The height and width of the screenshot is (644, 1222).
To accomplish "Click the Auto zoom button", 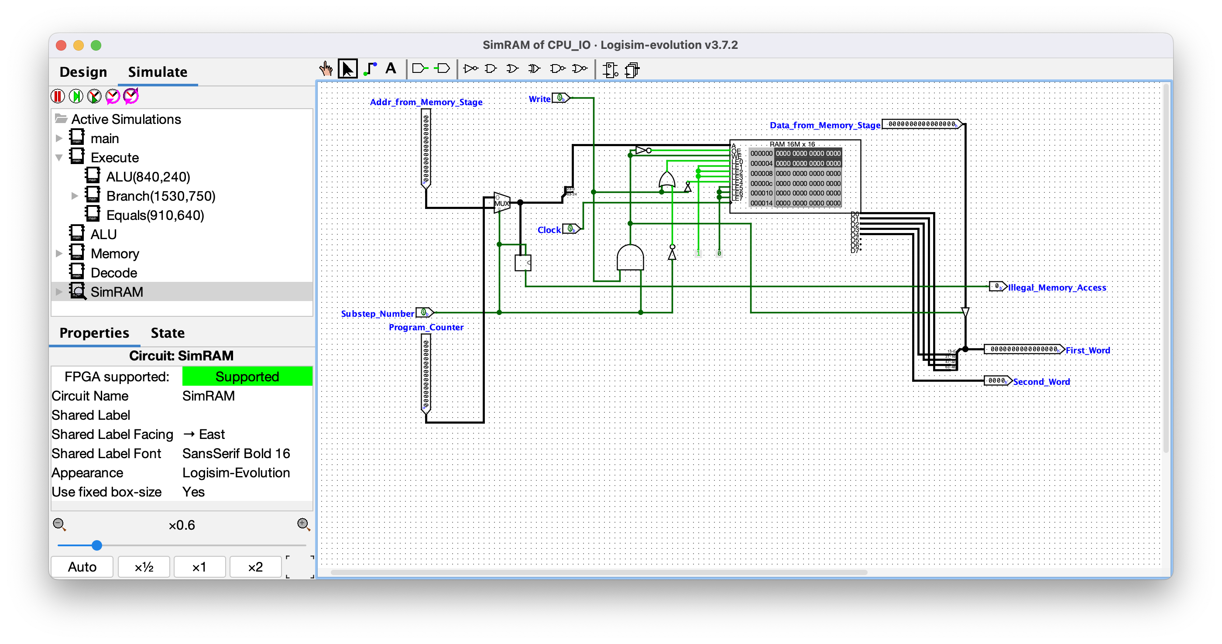I will coord(82,567).
